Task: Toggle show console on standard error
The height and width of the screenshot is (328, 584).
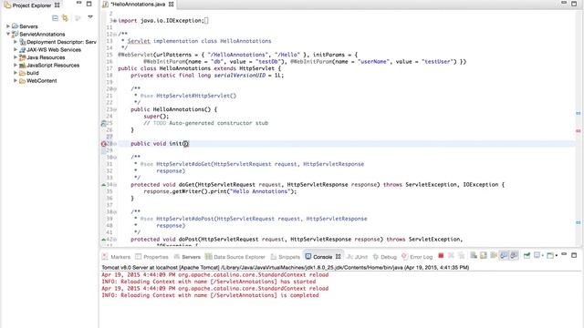Action: [514, 255]
